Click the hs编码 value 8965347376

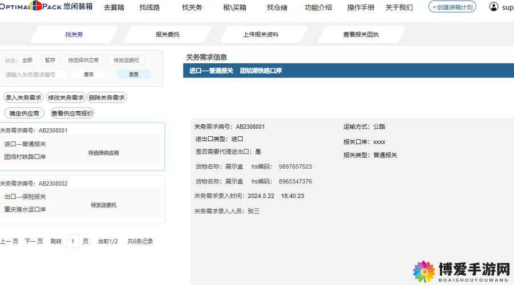point(295,181)
